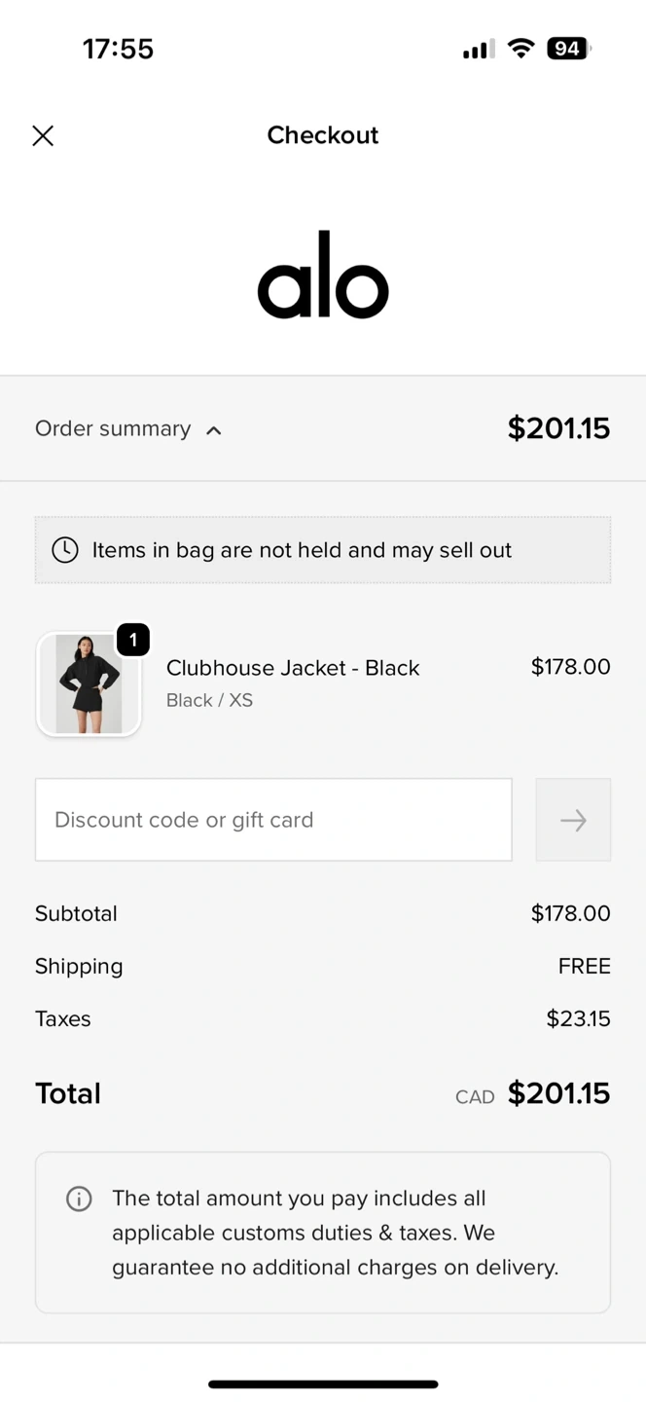The height and width of the screenshot is (1402, 646).
Task: Tap the Order summary $201.15 amount
Action: tap(558, 428)
